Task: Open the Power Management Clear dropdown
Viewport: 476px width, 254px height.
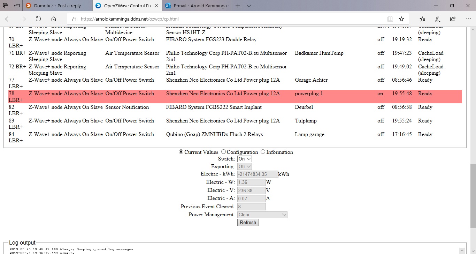Action: tap(262, 215)
